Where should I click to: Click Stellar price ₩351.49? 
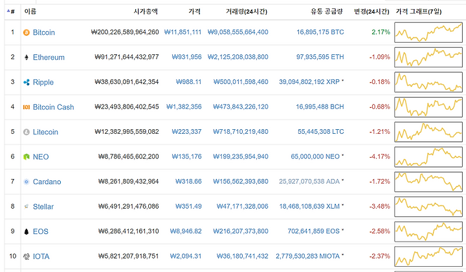pyautogui.click(x=188, y=207)
